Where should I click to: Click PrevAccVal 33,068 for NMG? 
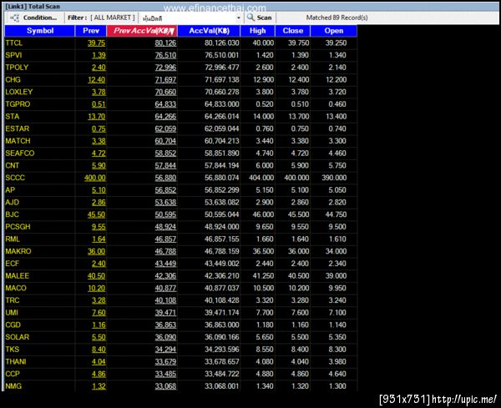[x=165, y=386]
